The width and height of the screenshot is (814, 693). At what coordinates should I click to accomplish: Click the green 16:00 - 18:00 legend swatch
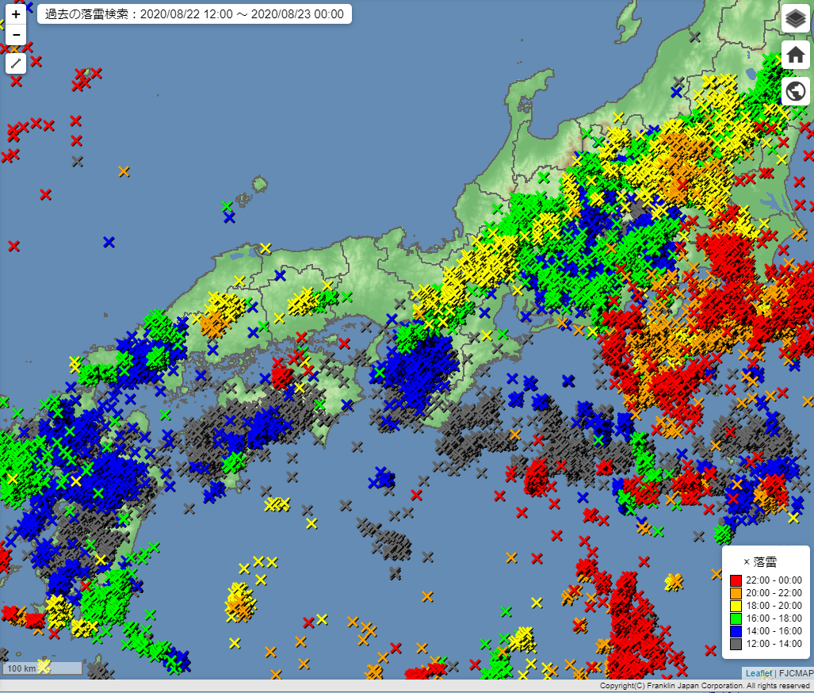click(x=736, y=619)
